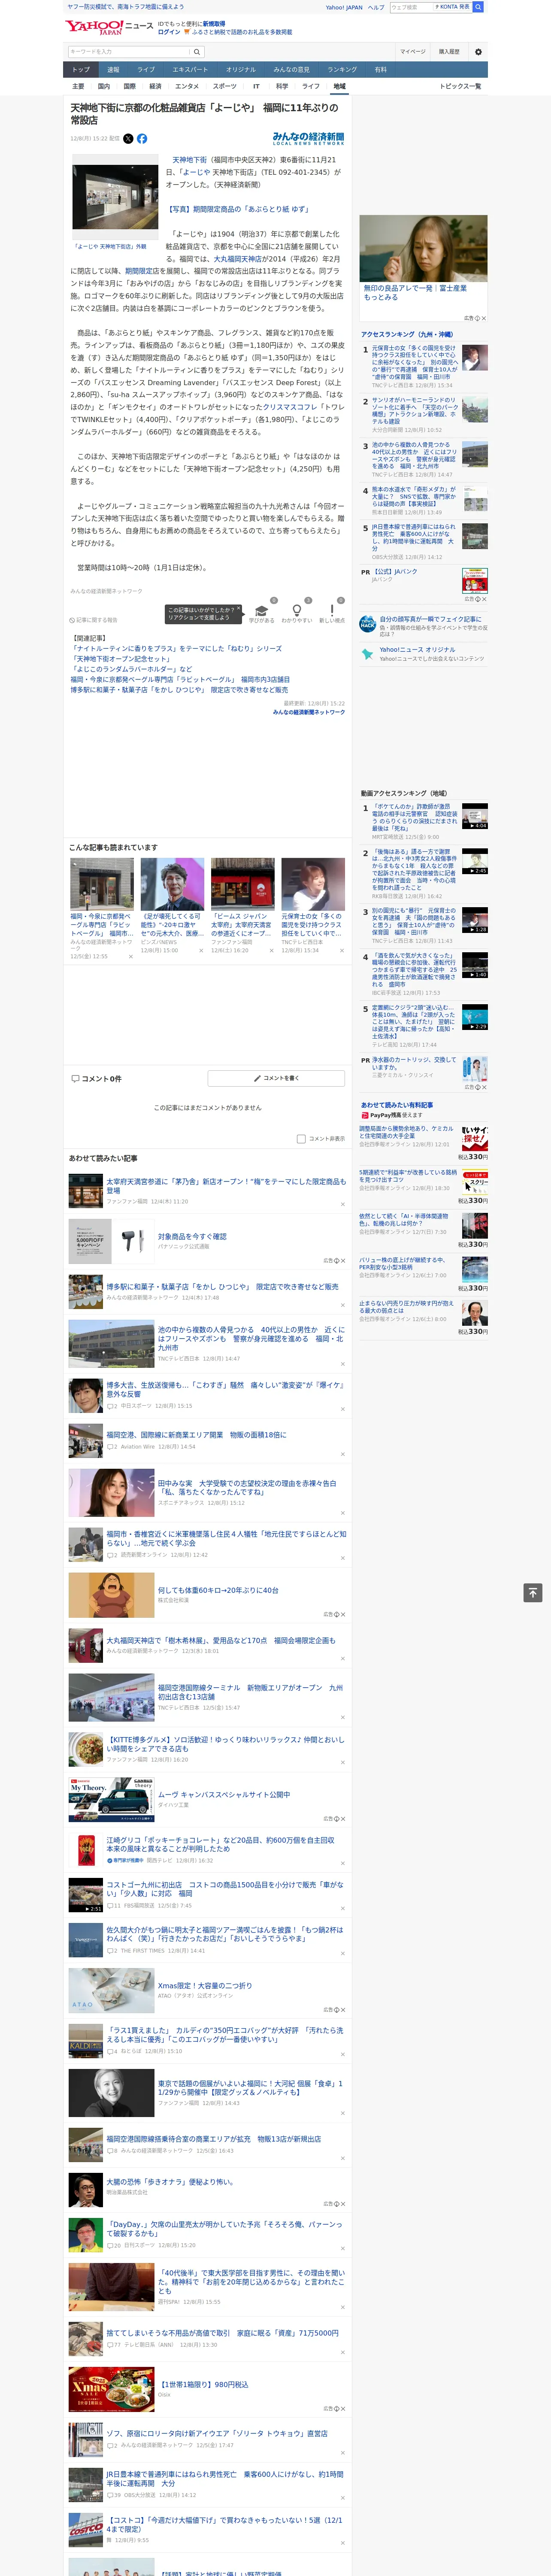This screenshot has height=2576, width=551.
Task: Open 元保育士の女 recommended card thumbnail
Action: (x=313, y=884)
